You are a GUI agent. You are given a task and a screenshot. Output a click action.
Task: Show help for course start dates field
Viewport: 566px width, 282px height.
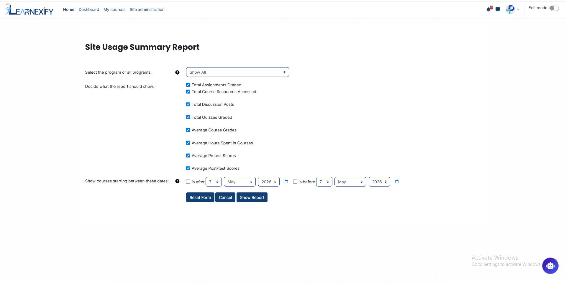click(177, 181)
